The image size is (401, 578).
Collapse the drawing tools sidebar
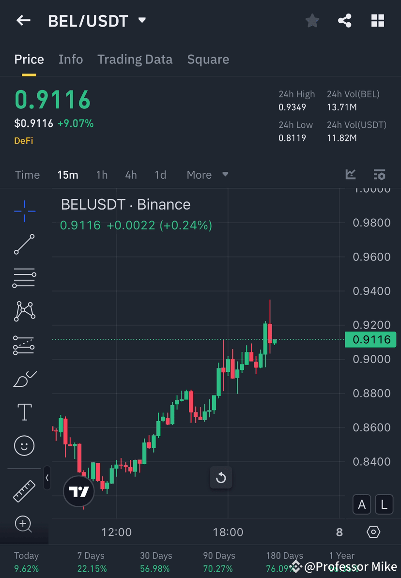click(x=47, y=478)
